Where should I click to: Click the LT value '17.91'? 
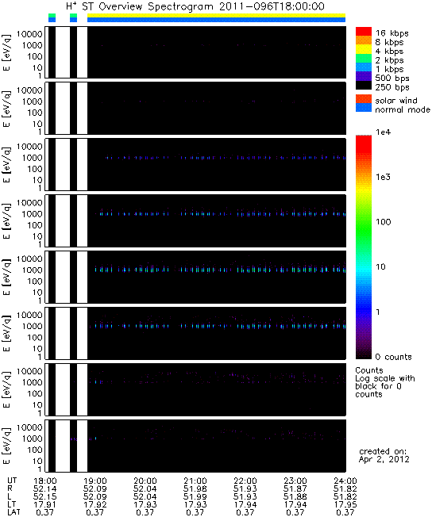tap(45, 504)
